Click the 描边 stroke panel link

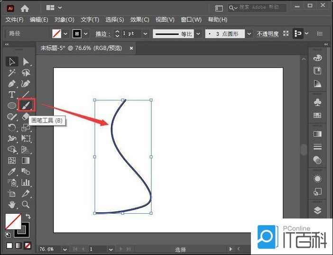pyautogui.click(x=102, y=34)
